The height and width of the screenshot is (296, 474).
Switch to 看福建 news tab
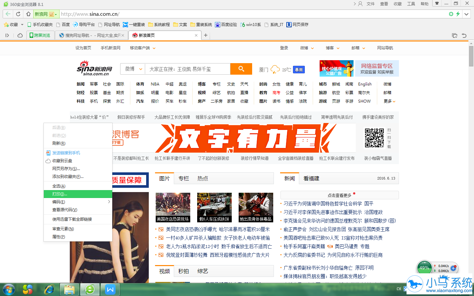311,178
